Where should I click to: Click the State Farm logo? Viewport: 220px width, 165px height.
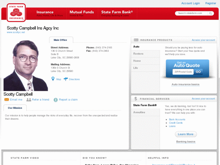(16, 12)
